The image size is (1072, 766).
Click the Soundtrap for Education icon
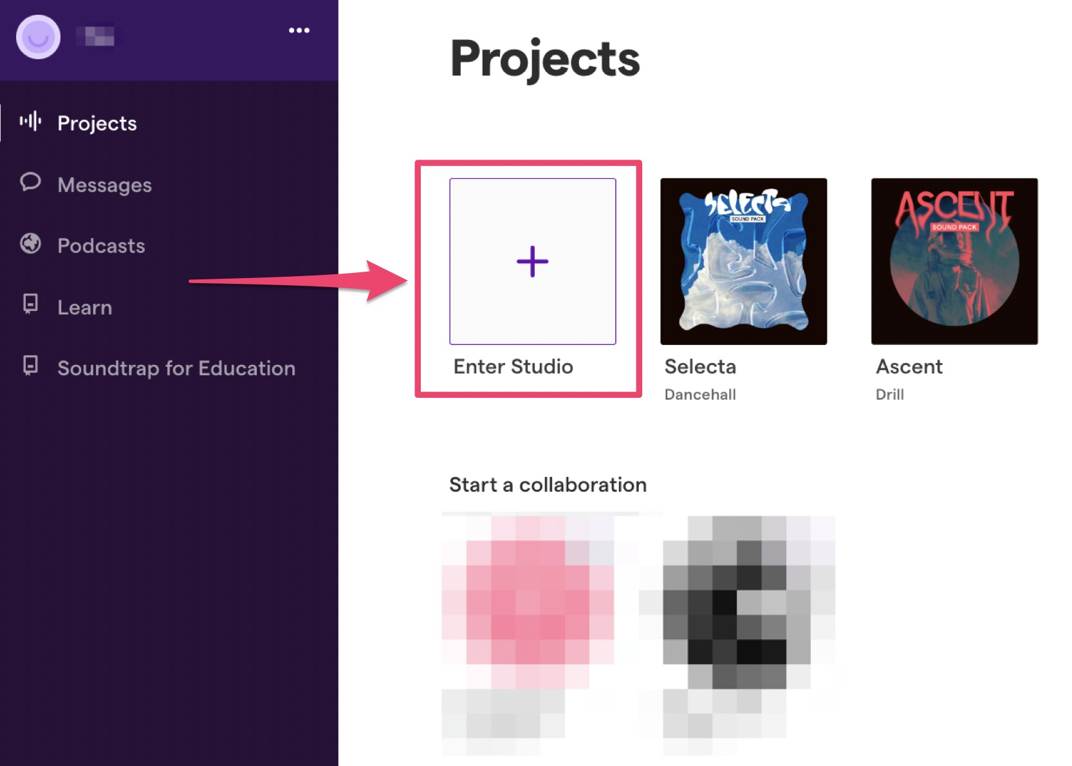(30, 365)
